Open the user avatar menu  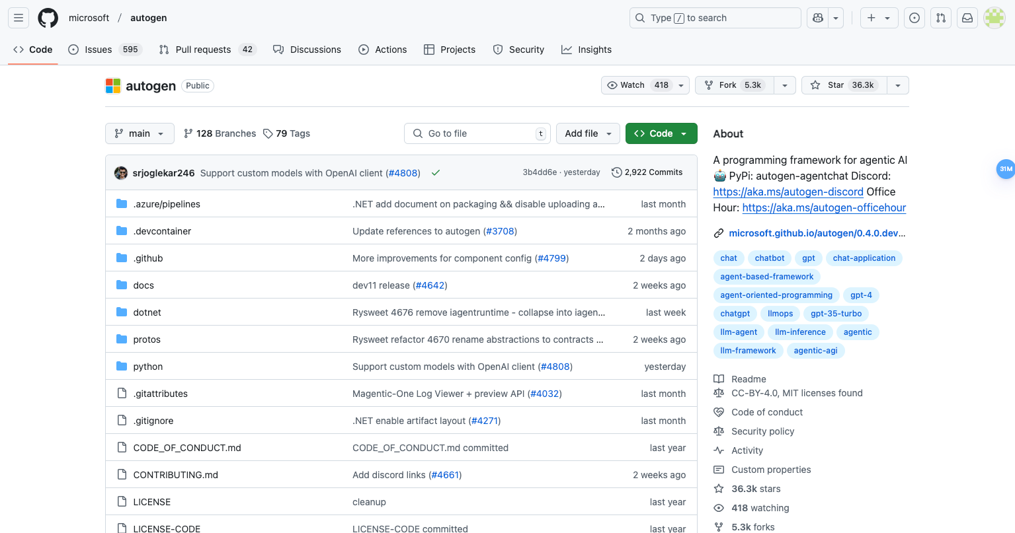tap(994, 18)
